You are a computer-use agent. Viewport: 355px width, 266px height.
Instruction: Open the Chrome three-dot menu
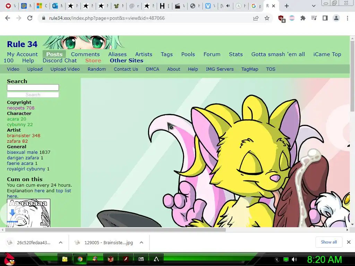[x=347, y=18]
